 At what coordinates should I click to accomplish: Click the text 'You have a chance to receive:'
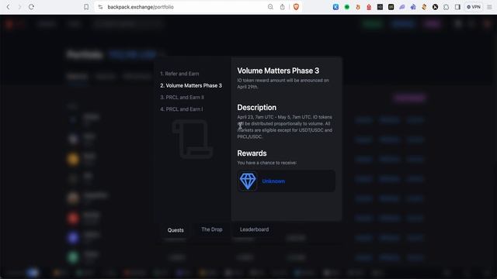[x=267, y=163]
